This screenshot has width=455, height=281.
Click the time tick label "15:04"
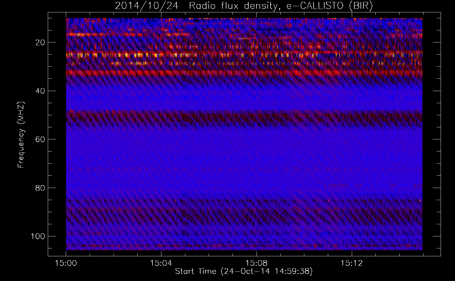[x=161, y=263]
